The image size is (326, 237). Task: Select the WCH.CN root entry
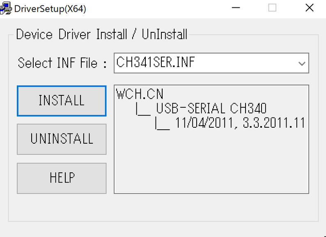tap(140, 95)
